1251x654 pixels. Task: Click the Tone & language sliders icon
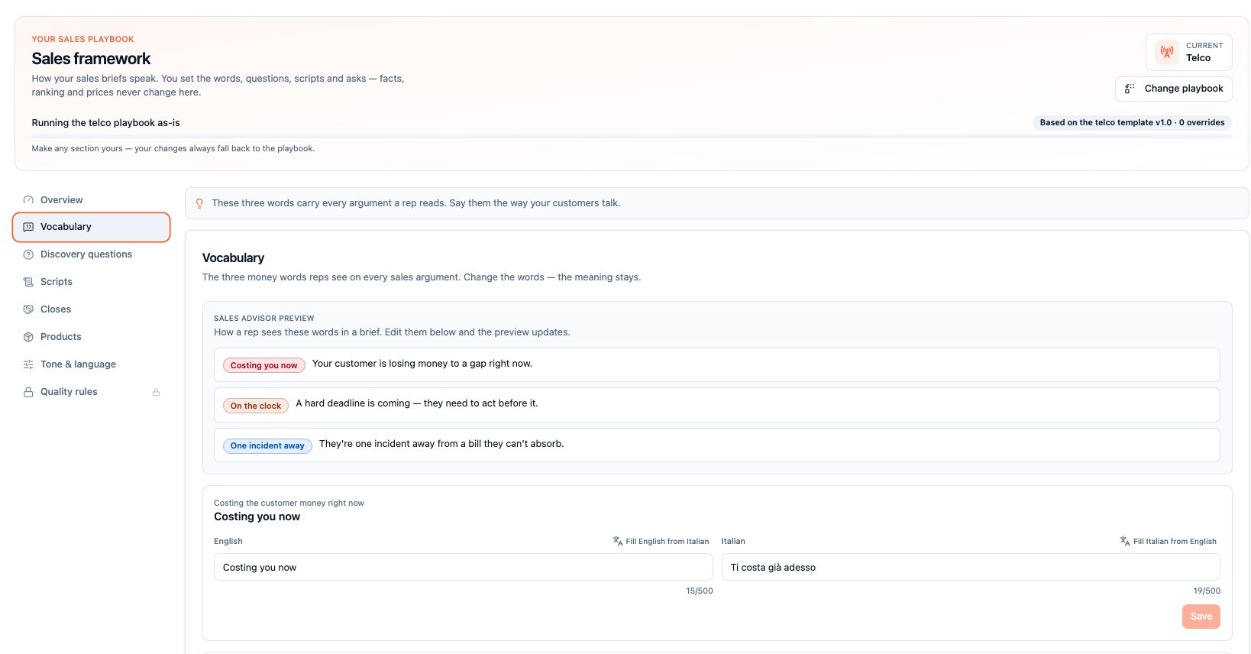pos(28,364)
